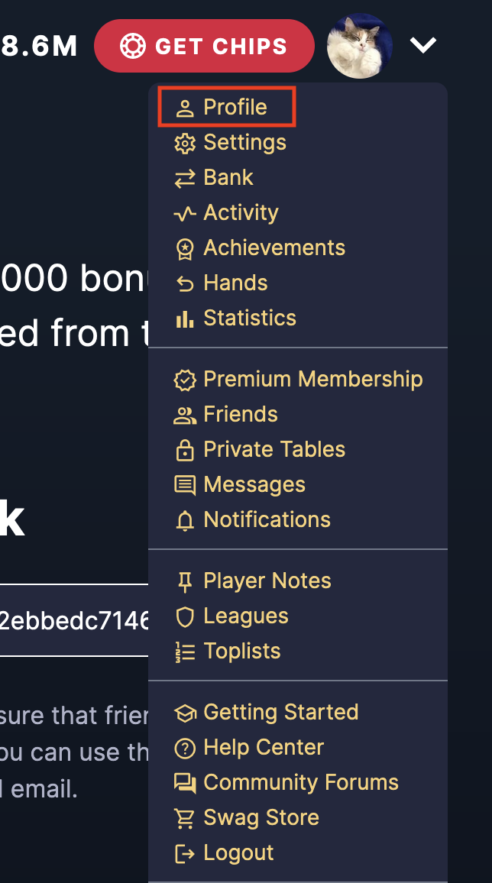Screen dimensions: 492x883
Task: Click the cat avatar profile picture
Action: pyautogui.click(x=360, y=46)
